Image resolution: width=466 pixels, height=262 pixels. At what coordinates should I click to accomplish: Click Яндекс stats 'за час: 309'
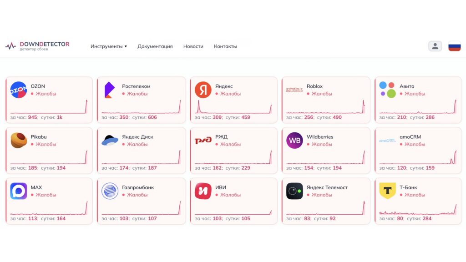click(208, 117)
